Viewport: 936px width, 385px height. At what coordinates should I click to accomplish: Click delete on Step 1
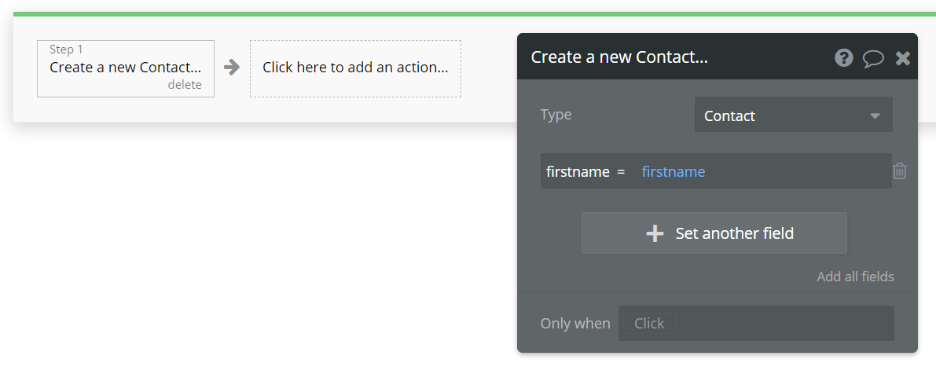(x=185, y=85)
